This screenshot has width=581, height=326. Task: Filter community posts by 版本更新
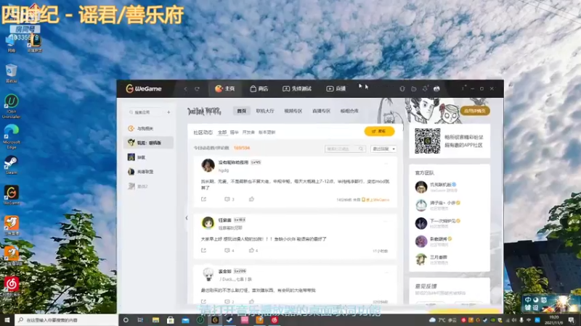[x=267, y=133]
